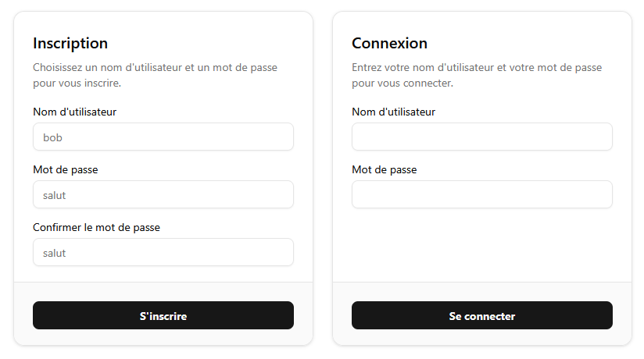
Task: Click "Mot de passe" label in Inscription card
Action: 66,169
